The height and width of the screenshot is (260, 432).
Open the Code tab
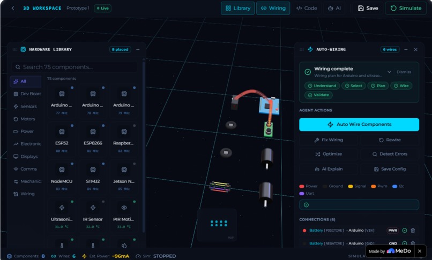click(307, 8)
